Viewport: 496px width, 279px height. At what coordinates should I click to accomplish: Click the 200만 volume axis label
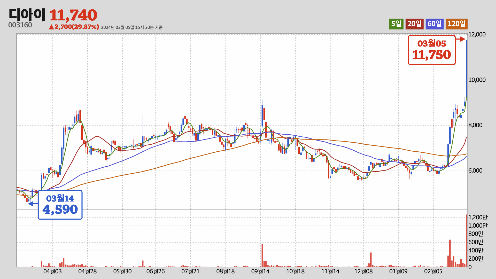click(476, 259)
